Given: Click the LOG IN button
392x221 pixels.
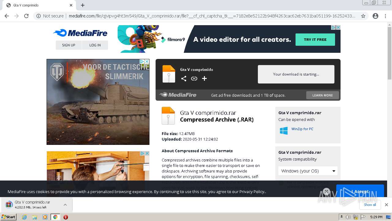Looking at the screenshot, I should pyautogui.click(x=95, y=45).
